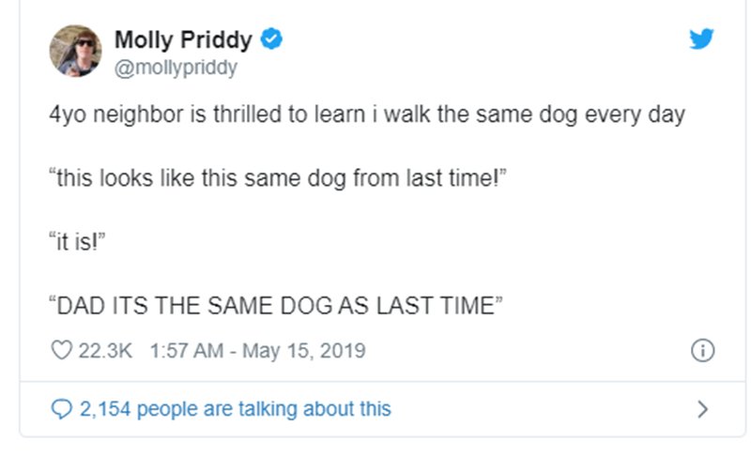751x471 pixels.
Task: Visit the @mollypriddy handle
Action: 176,68
